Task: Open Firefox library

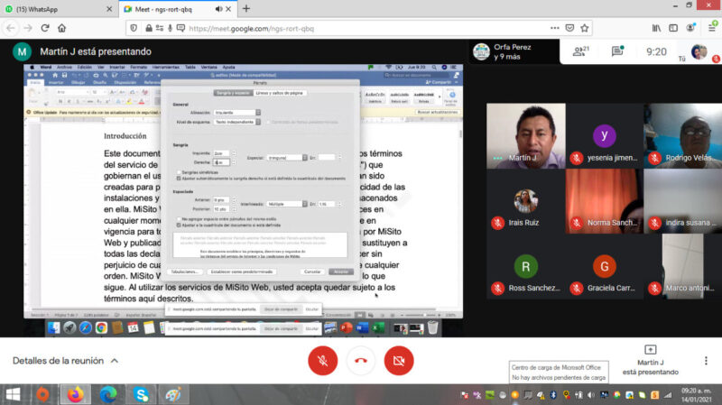Action: (656, 28)
